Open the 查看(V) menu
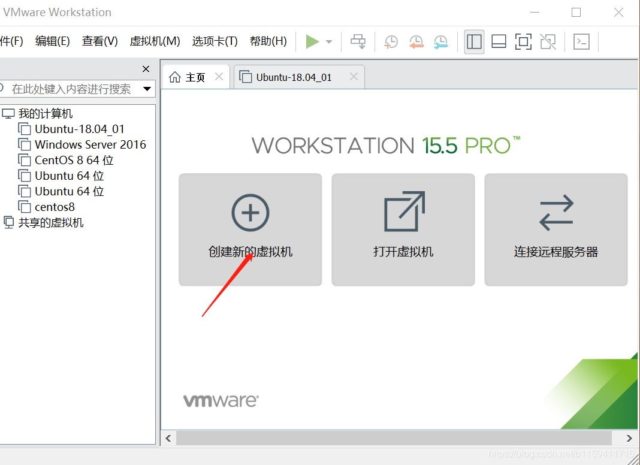The image size is (640, 465). click(x=99, y=41)
